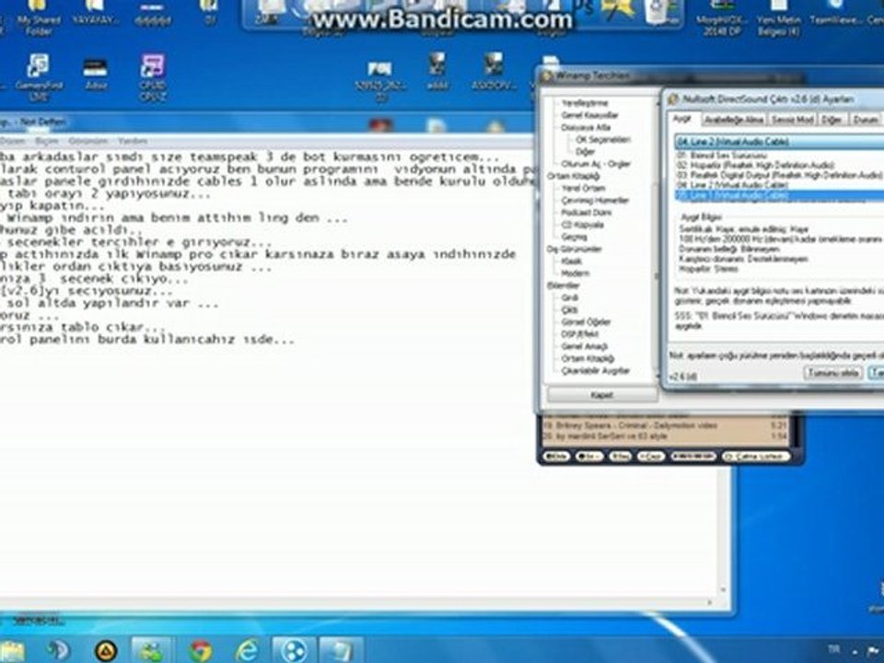
Task: Select Klasik skin tree item
Action: point(571,262)
